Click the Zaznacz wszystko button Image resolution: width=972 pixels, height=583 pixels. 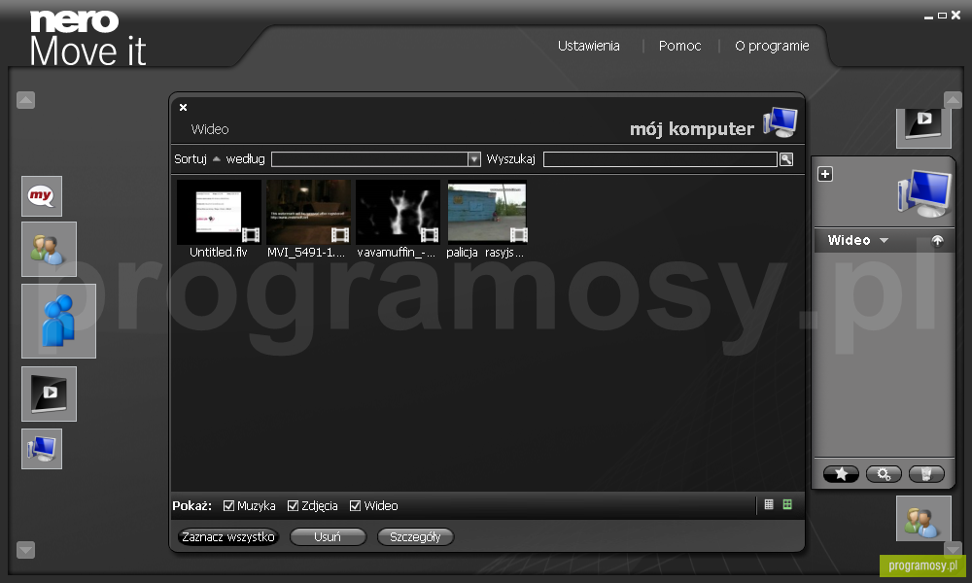point(228,537)
